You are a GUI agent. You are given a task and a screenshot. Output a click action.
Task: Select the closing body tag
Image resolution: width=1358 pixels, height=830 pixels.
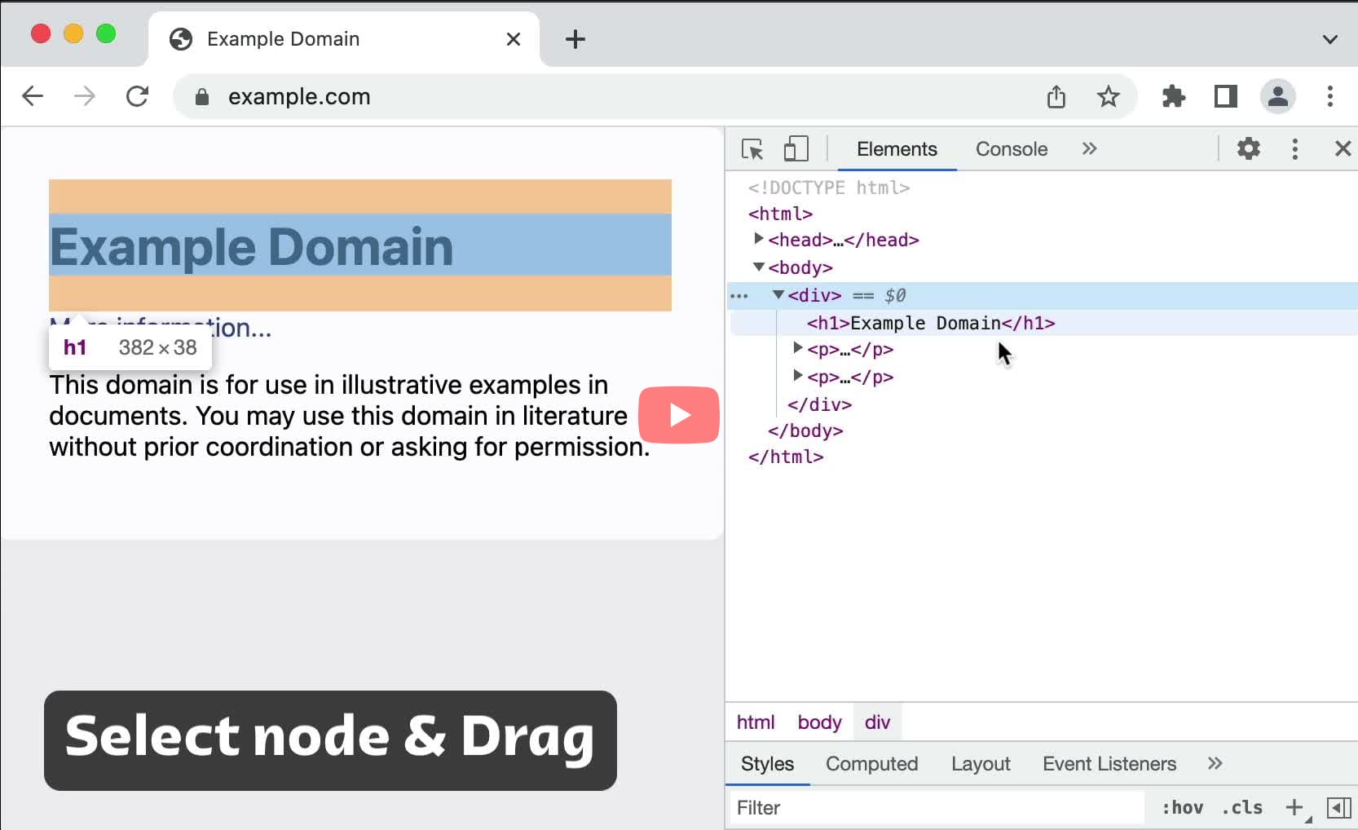(x=805, y=430)
